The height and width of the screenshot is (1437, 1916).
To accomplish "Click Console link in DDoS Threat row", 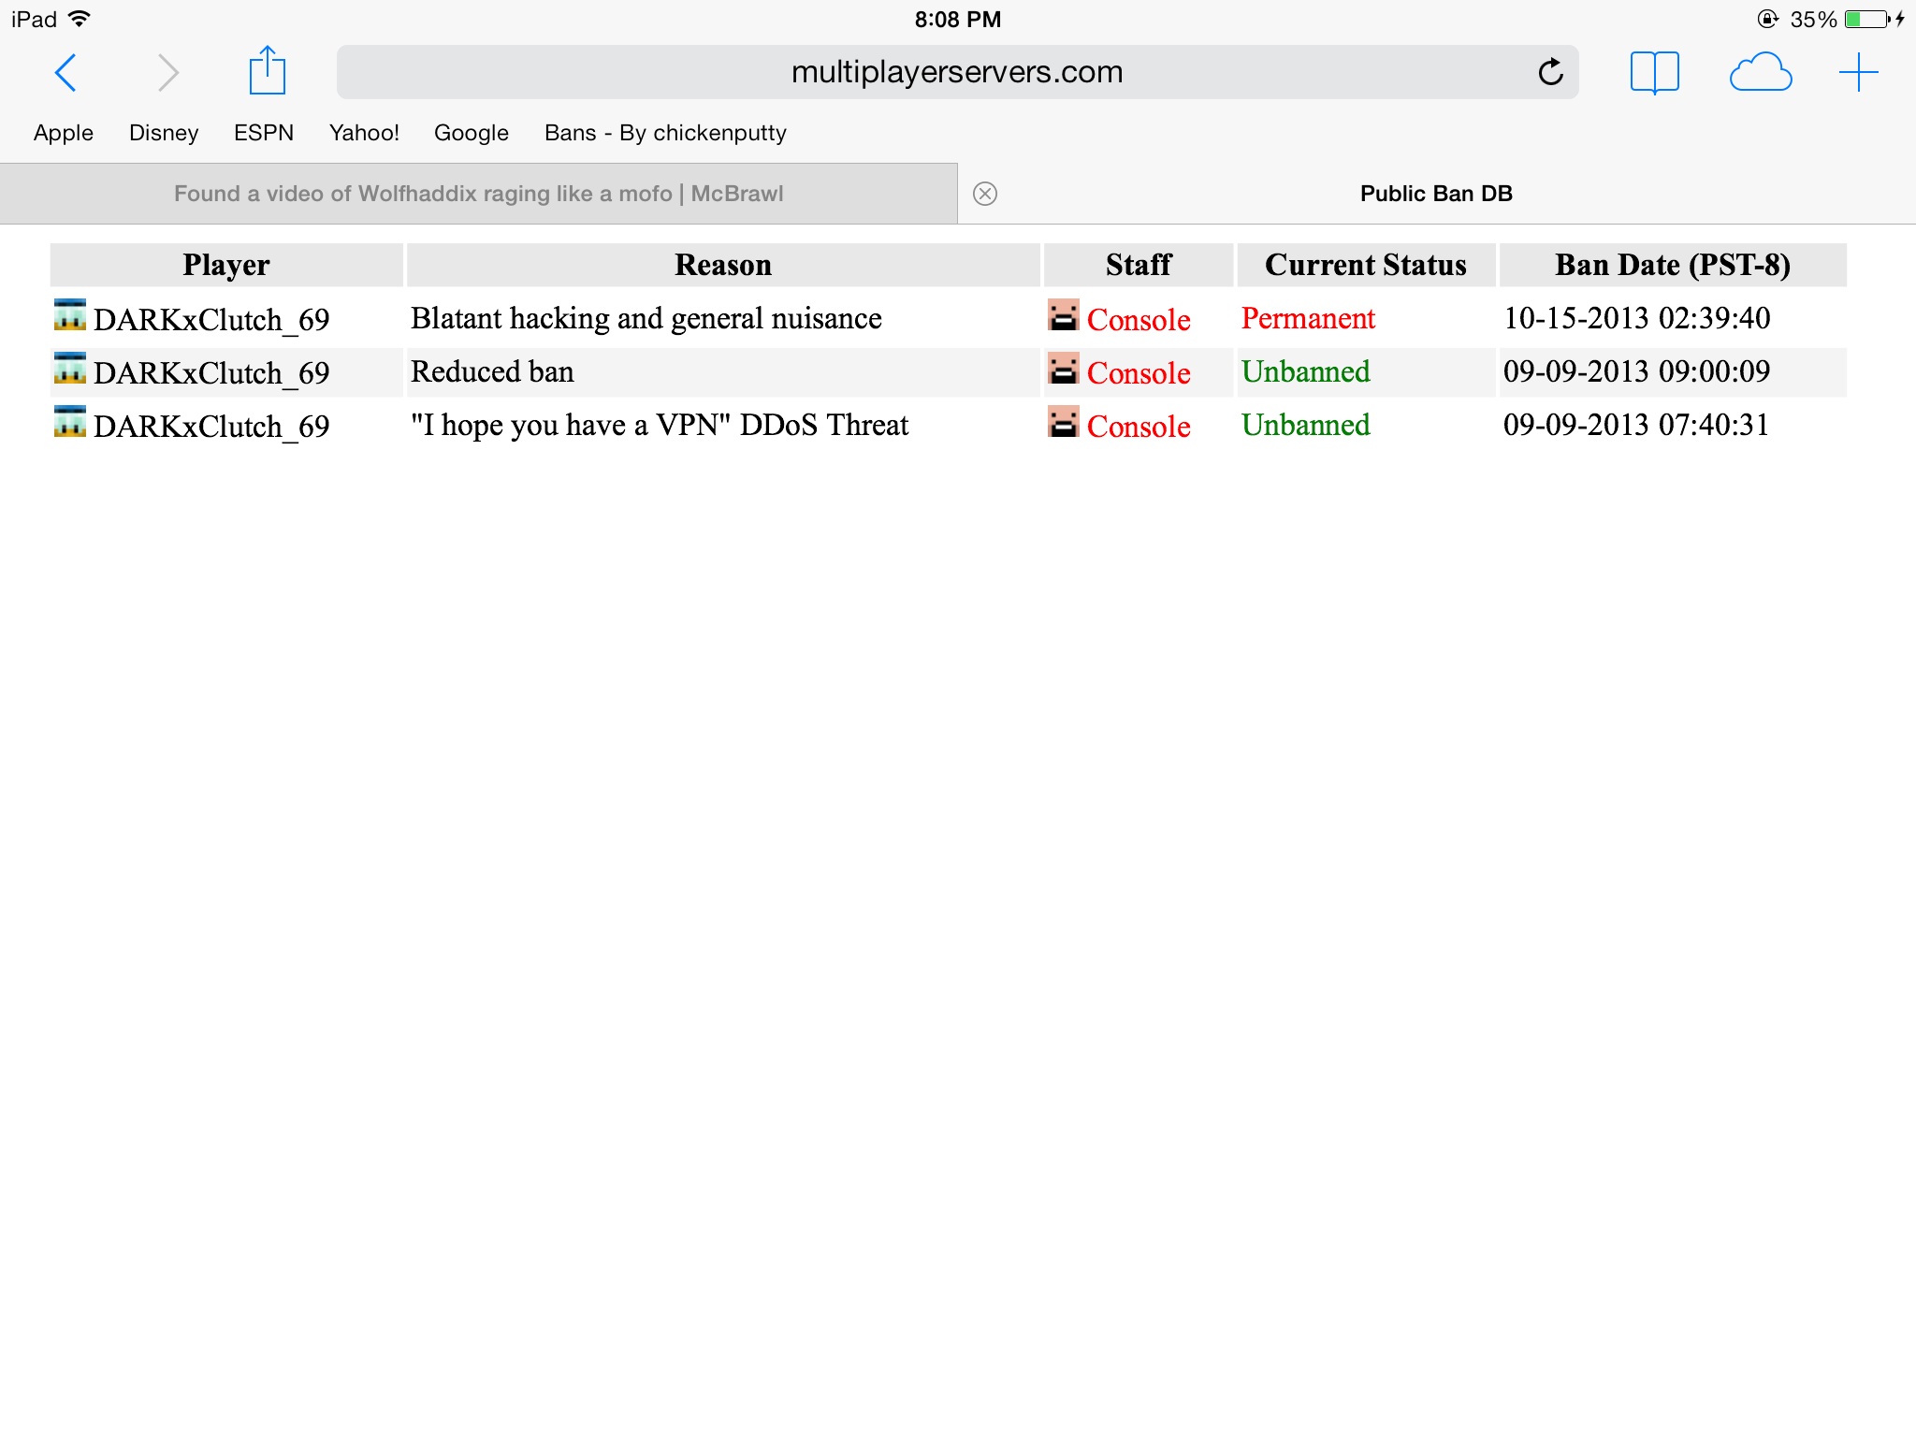I will tap(1138, 427).
